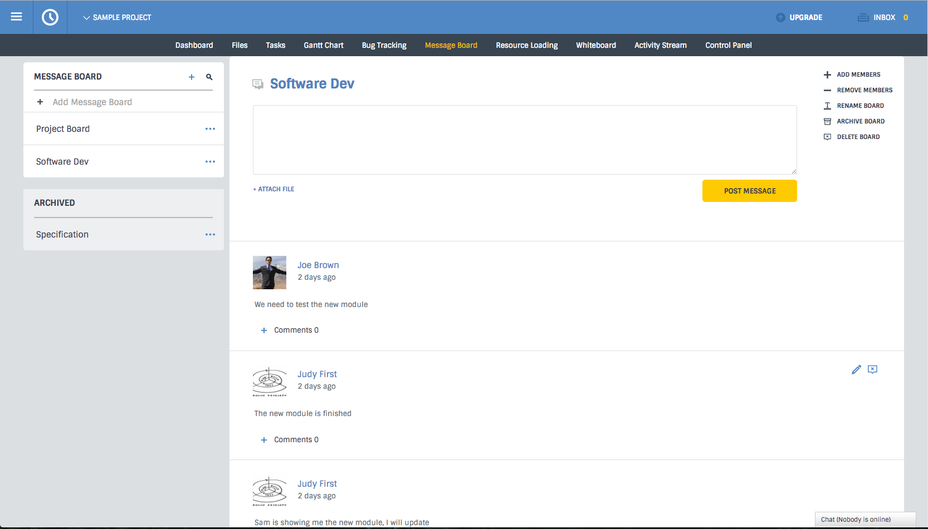Click the Rename Board text icon
Screen dimensions: 928x529
(827, 106)
